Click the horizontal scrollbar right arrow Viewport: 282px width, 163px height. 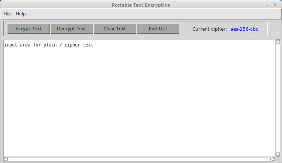[273, 159]
